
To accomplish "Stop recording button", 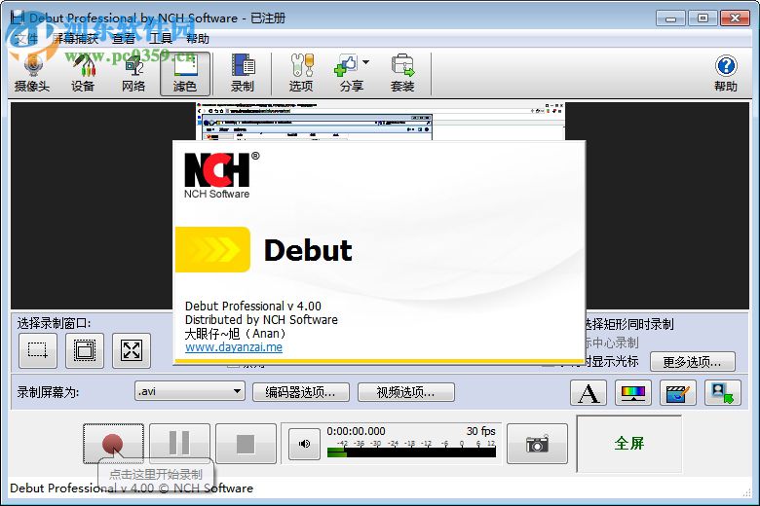I will (x=246, y=443).
